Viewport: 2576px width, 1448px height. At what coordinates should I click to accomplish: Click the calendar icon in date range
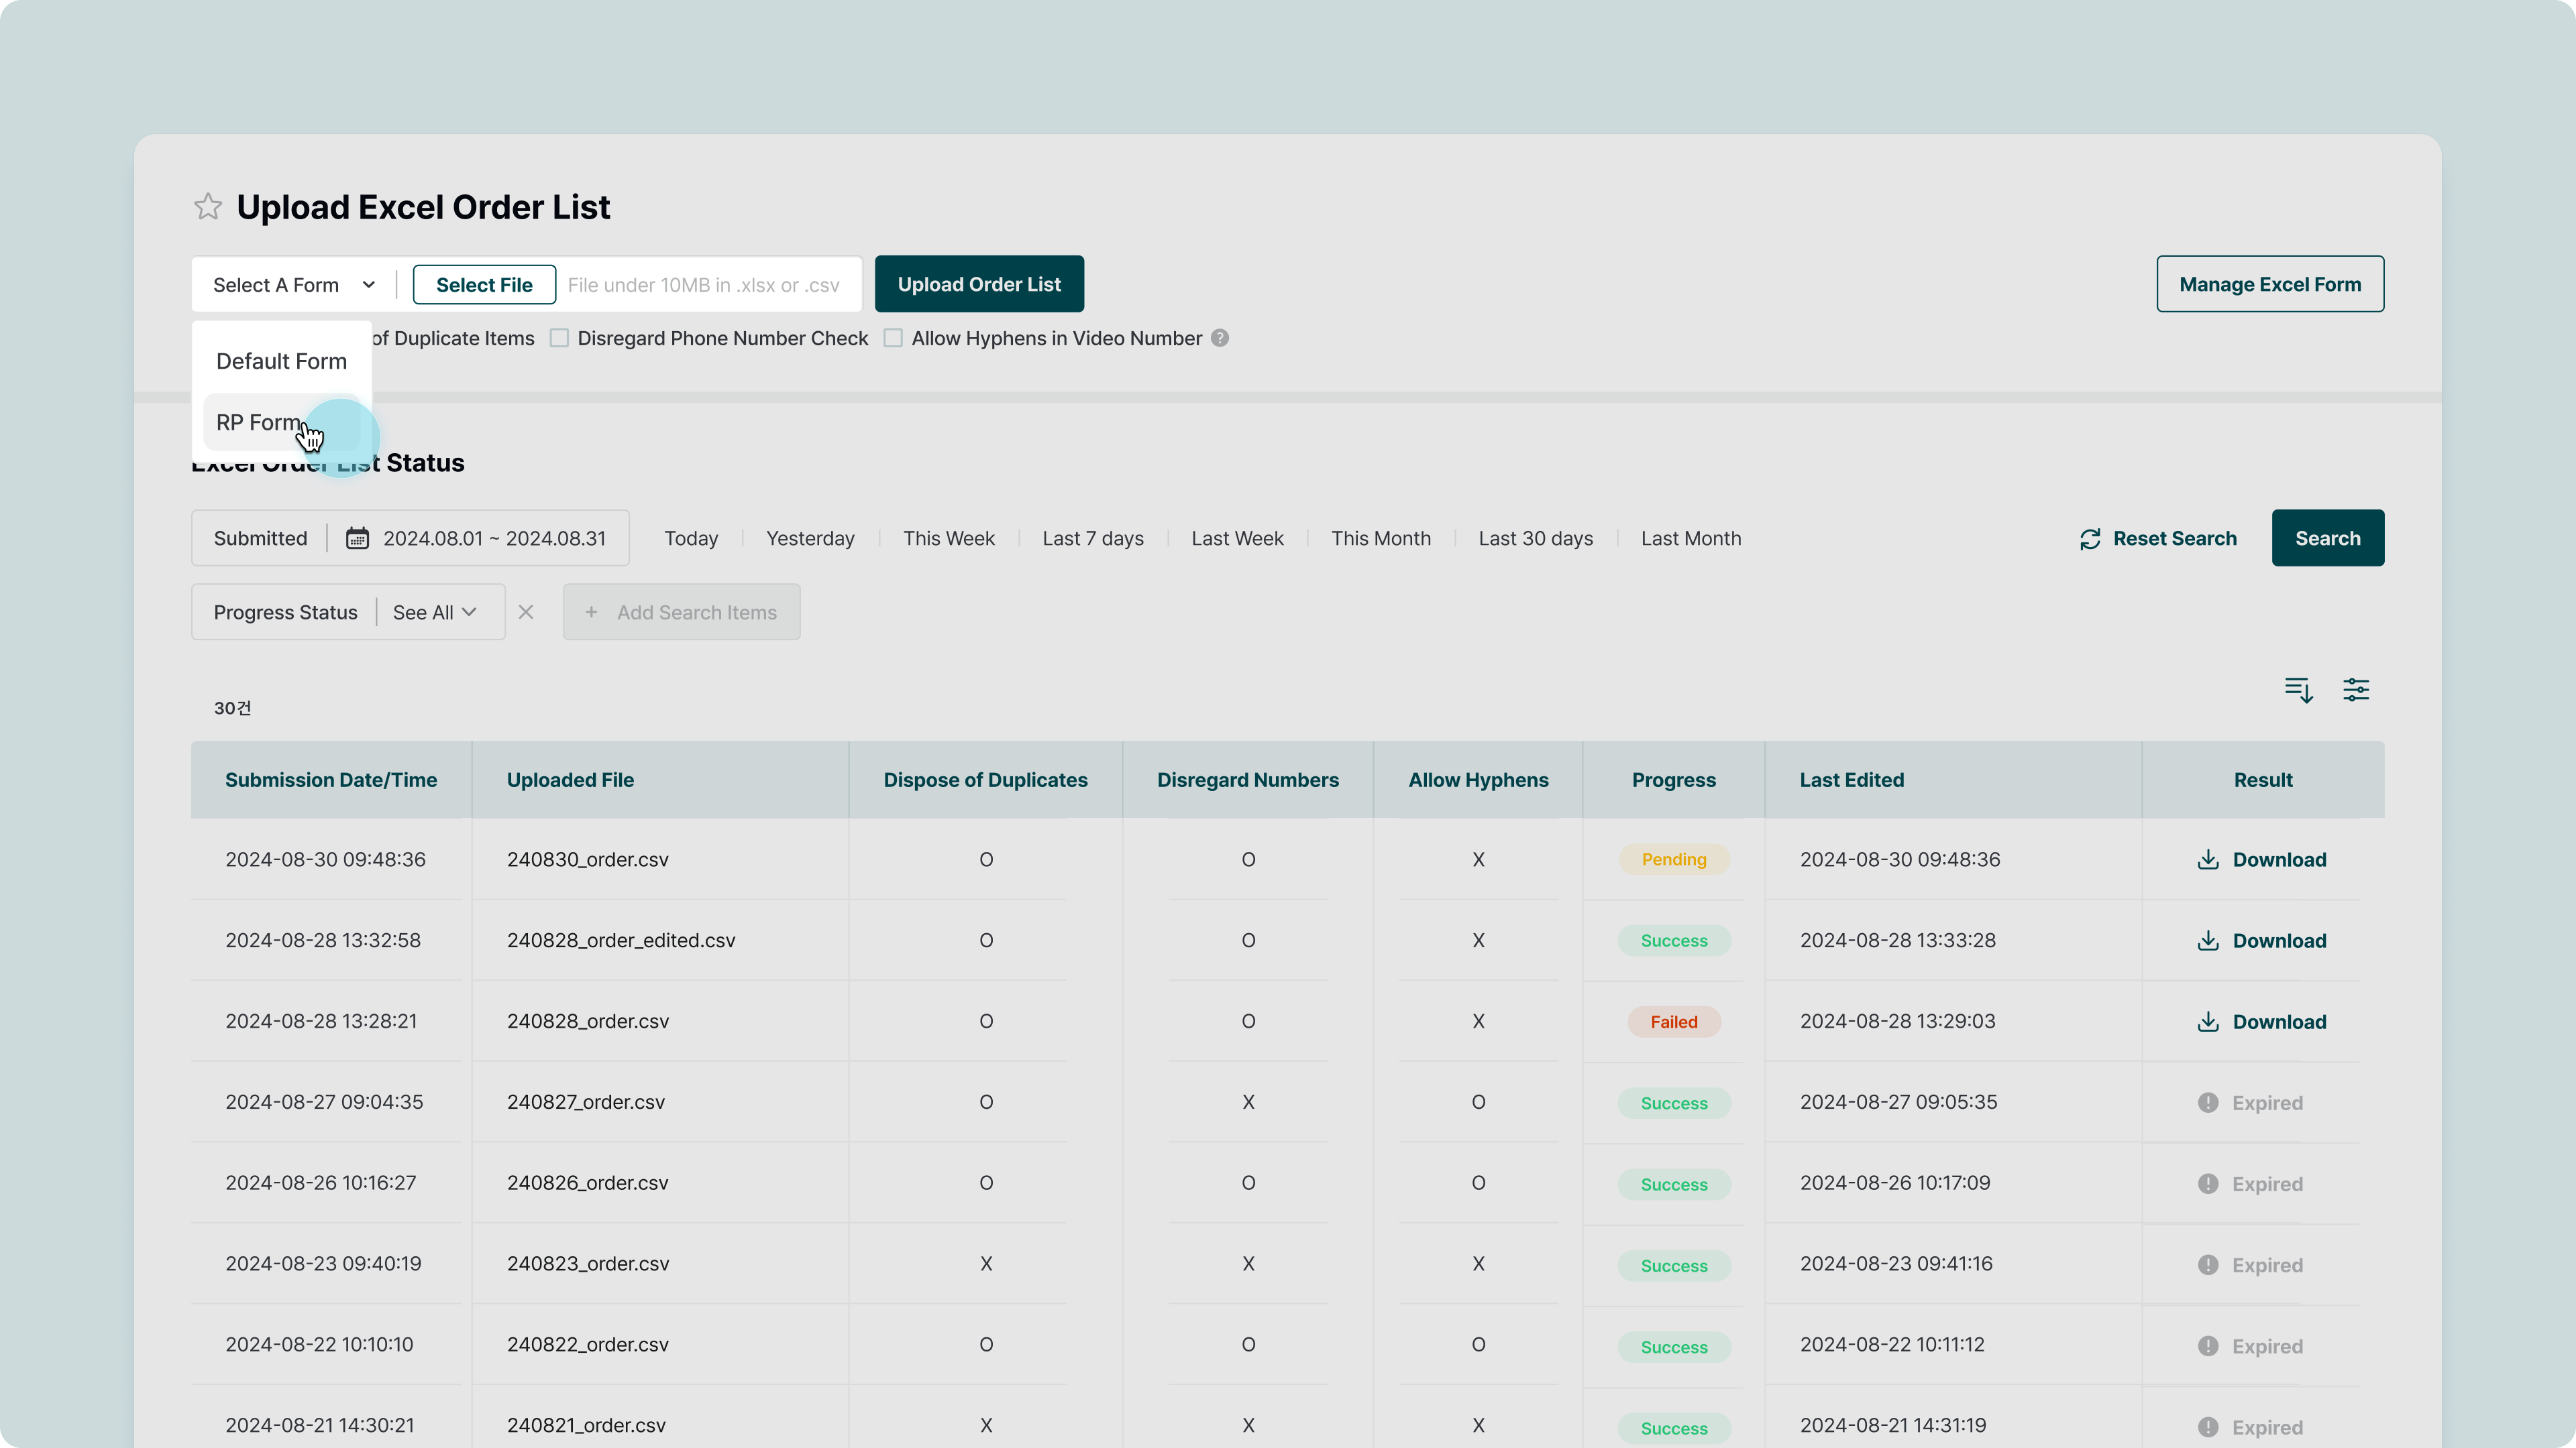click(x=357, y=538)
